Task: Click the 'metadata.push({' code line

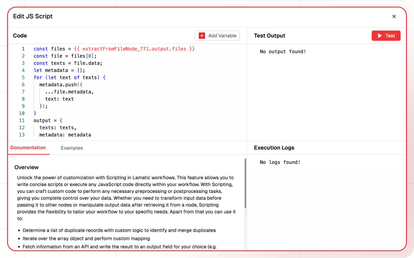Action: (61, 85)
